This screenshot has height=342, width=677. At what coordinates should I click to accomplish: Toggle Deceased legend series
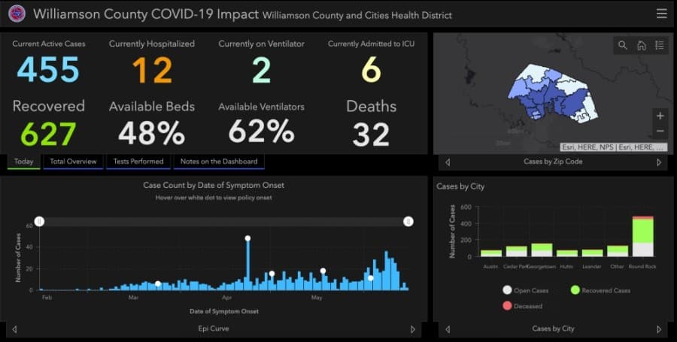click(x=522, y=306)
